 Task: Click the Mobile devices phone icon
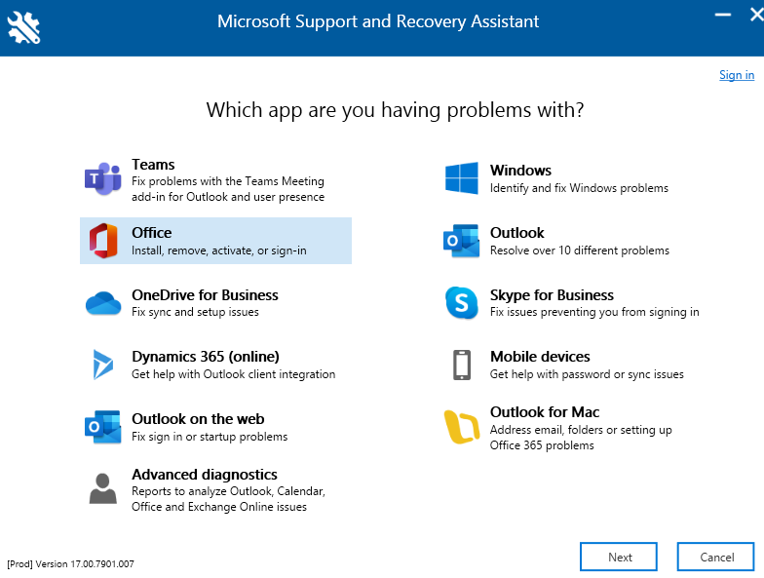click(x=462, y=365)
